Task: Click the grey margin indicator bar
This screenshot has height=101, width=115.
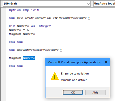Action: (x=3, y=54)
